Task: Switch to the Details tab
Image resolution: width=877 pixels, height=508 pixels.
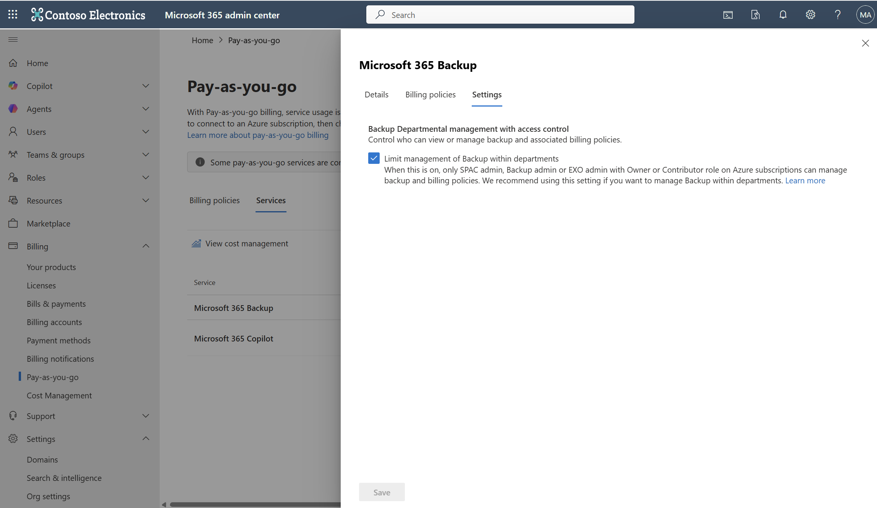Action: click(x=376, y=95)
